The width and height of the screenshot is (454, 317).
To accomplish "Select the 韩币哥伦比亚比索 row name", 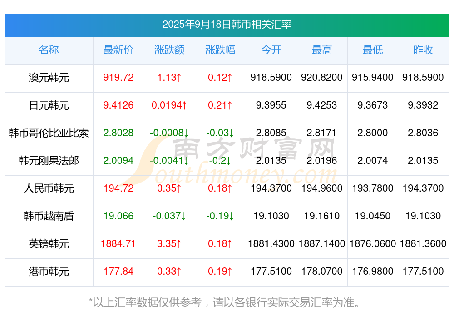I will [x=49, y=133].
